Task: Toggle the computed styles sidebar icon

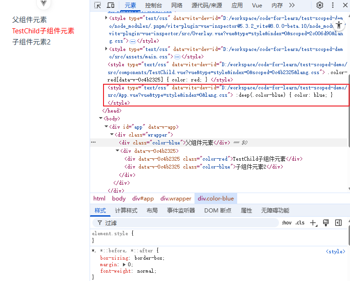Action: click(338, 223)
